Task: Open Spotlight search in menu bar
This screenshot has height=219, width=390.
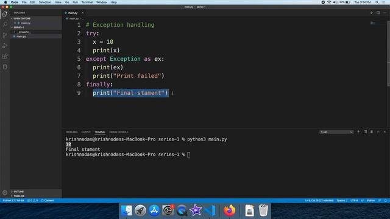Action: point(377,2)
